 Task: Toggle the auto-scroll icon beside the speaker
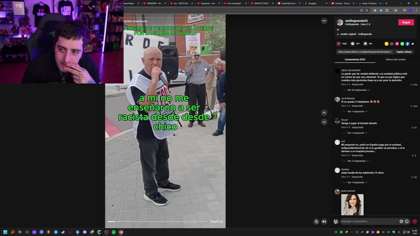point(316,222)
